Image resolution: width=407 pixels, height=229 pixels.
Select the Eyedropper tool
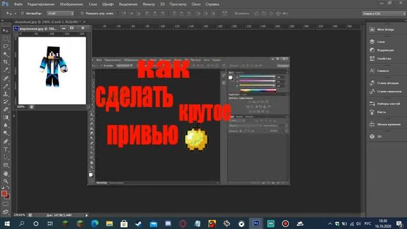click(6, 70)
